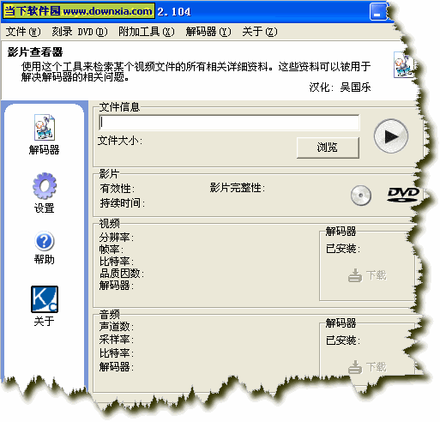Open the 附加工具 (X) menu
Viewport: 440px width, 422px height.
[147, 32]
